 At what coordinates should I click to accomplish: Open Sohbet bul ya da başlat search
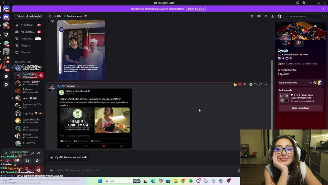(29, 16)
